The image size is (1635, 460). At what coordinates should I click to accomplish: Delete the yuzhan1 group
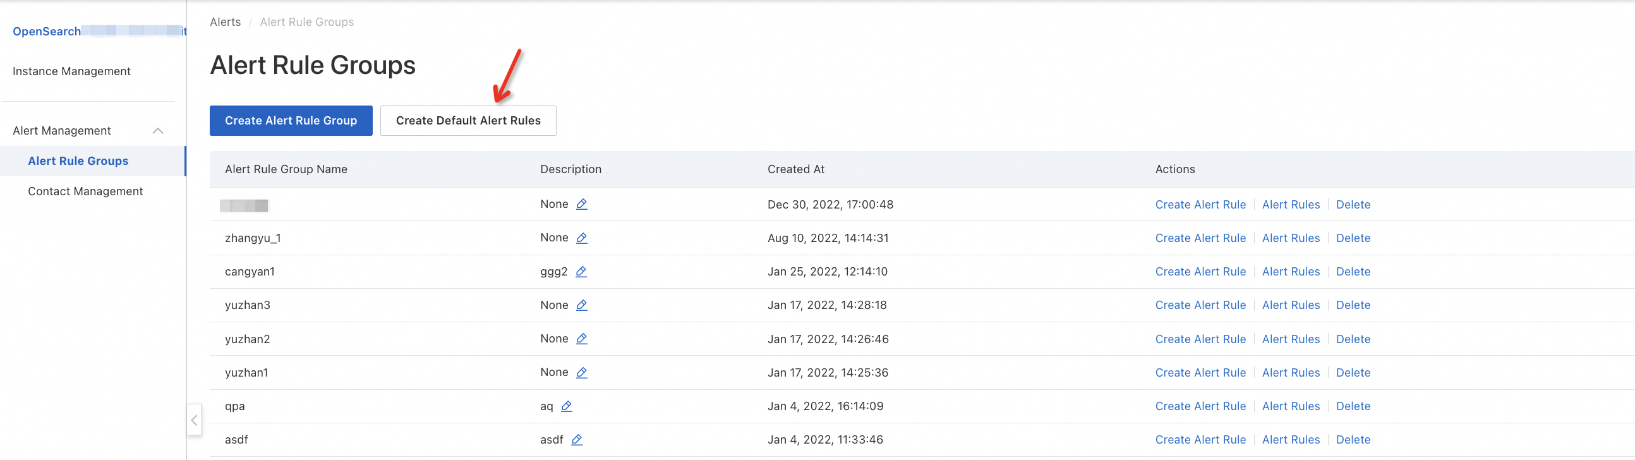1353,373
